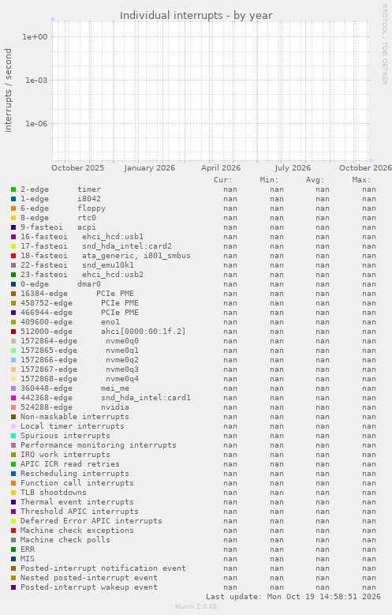Select the light blue swatch for nvme0q2

coord(13,360)
